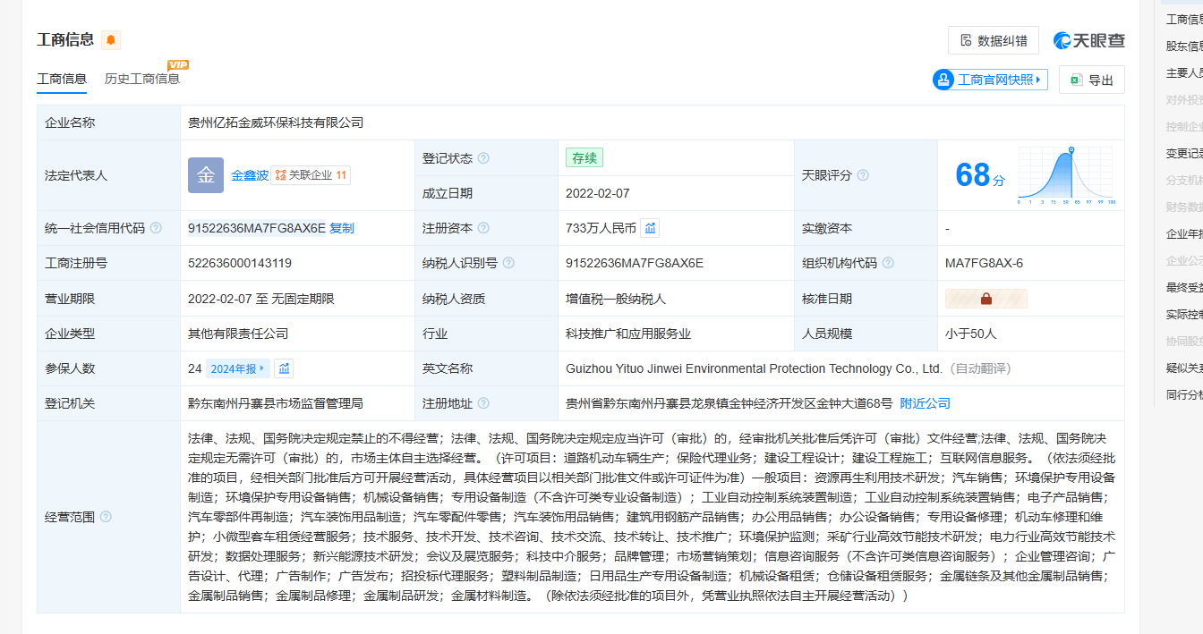1203x634 pixels.
Task: Click the info icon next to 经营范围
Action: [106, 517]
